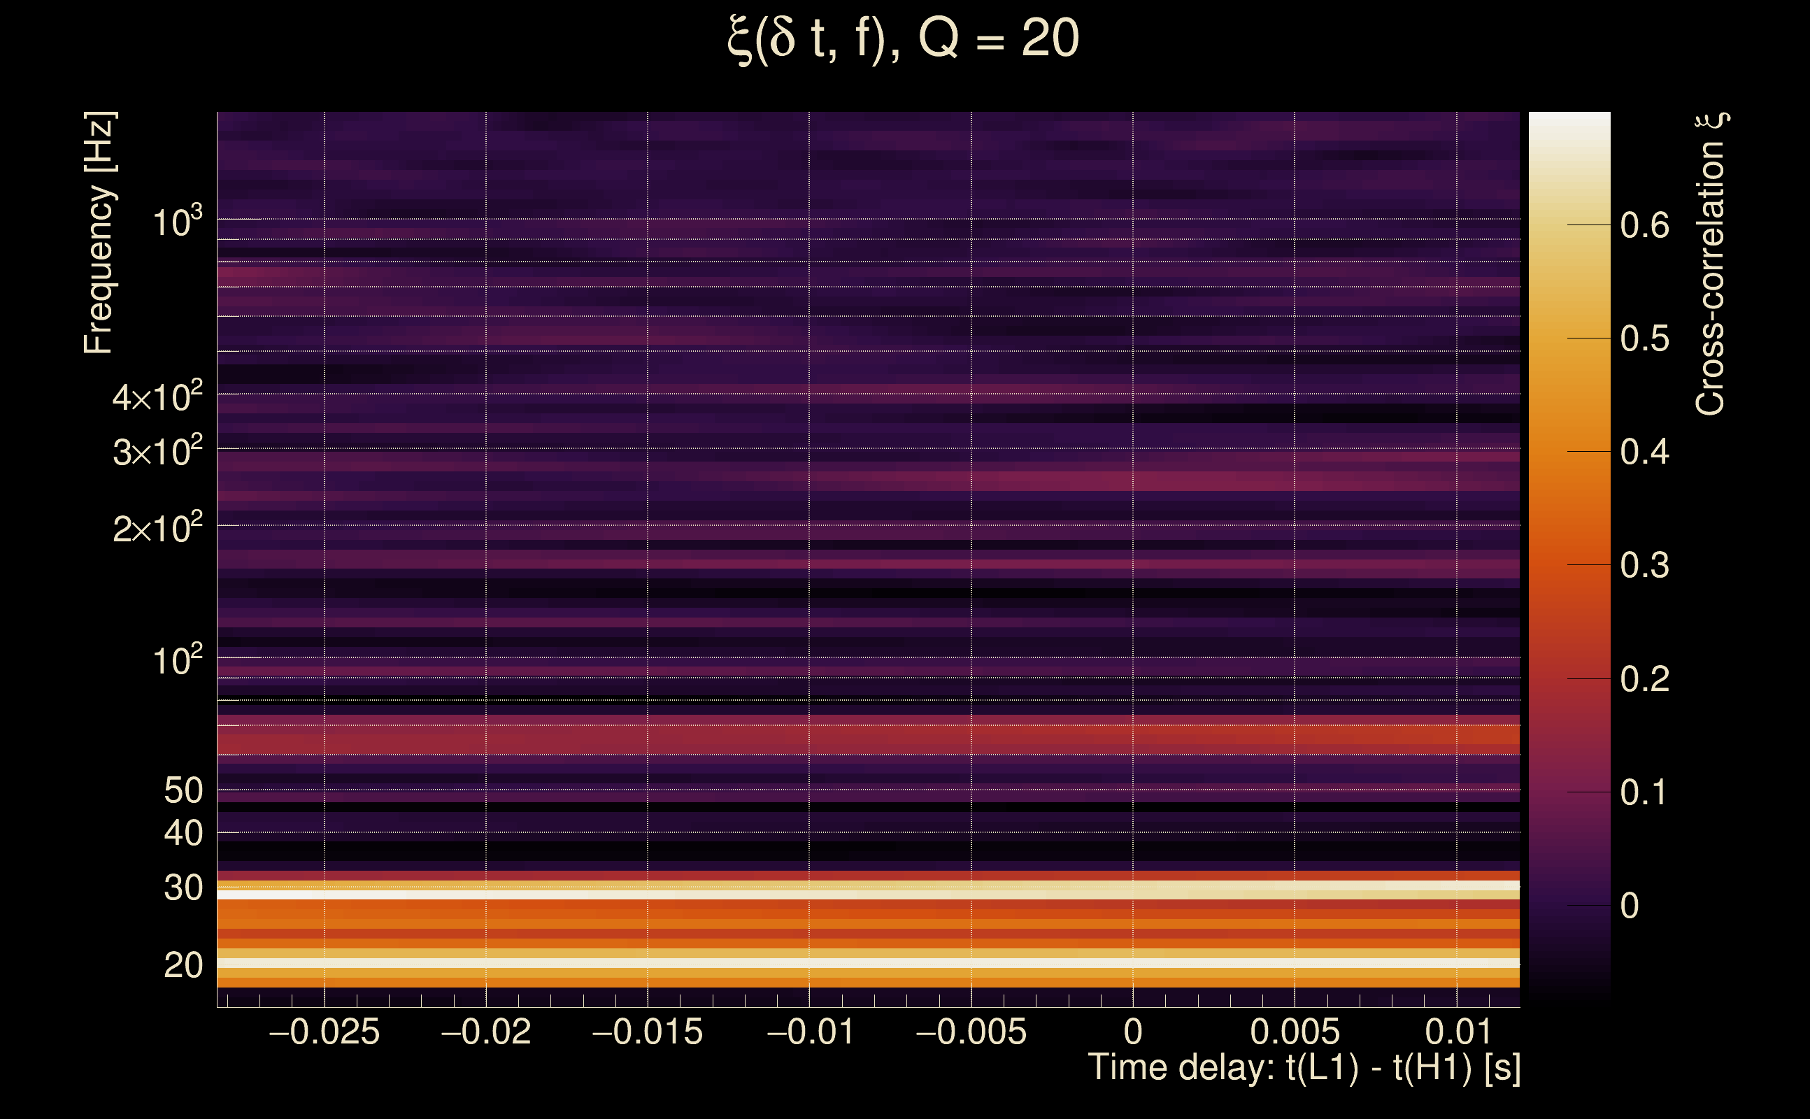Click the Cross-correlation ξ colorbar label
Viewport: 1810px width, 1119px height.
[x=1711, y=264]
